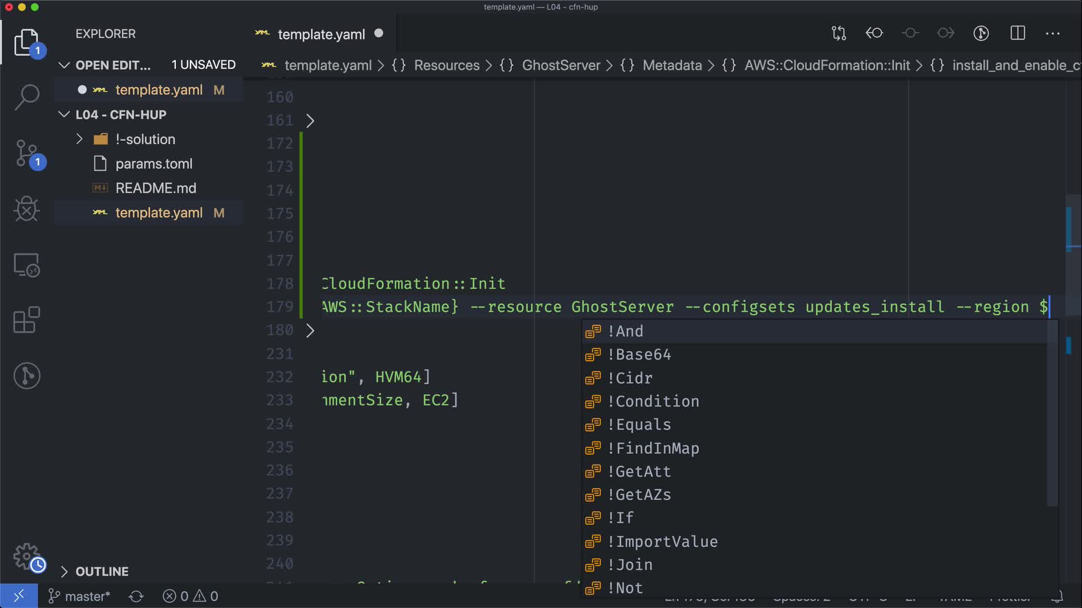Click the Split Editor Right icon
The width and height of the screenshot is (1082, 608).
pos(1017,33)
